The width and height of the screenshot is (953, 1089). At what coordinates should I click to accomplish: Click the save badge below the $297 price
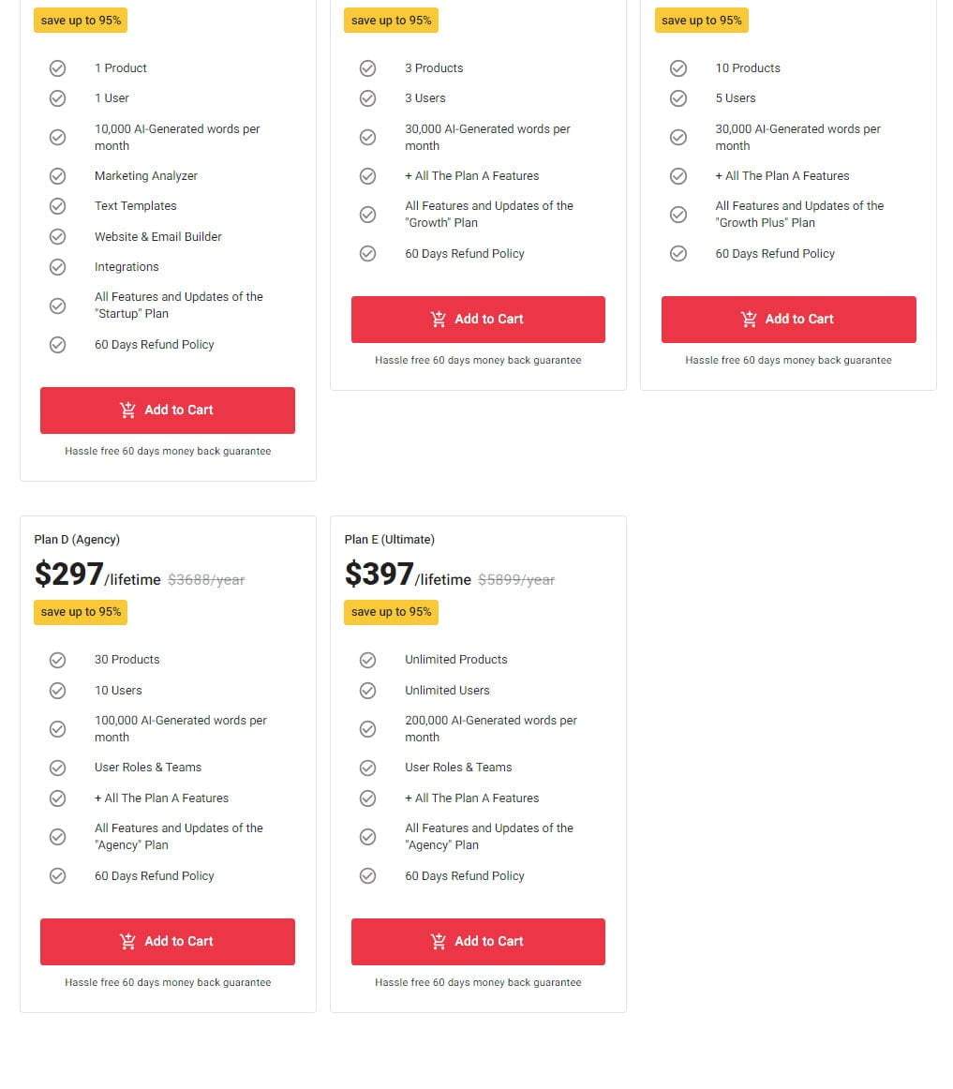[81, 612]
